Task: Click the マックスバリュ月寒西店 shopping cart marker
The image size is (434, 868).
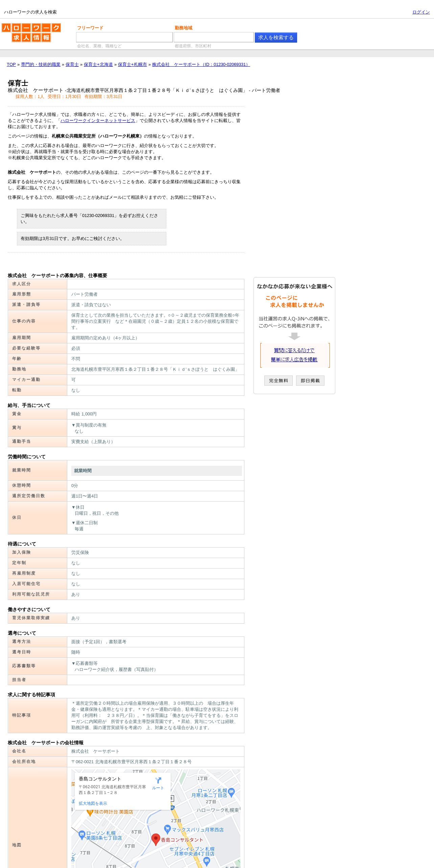Action: tap(167, 829)
